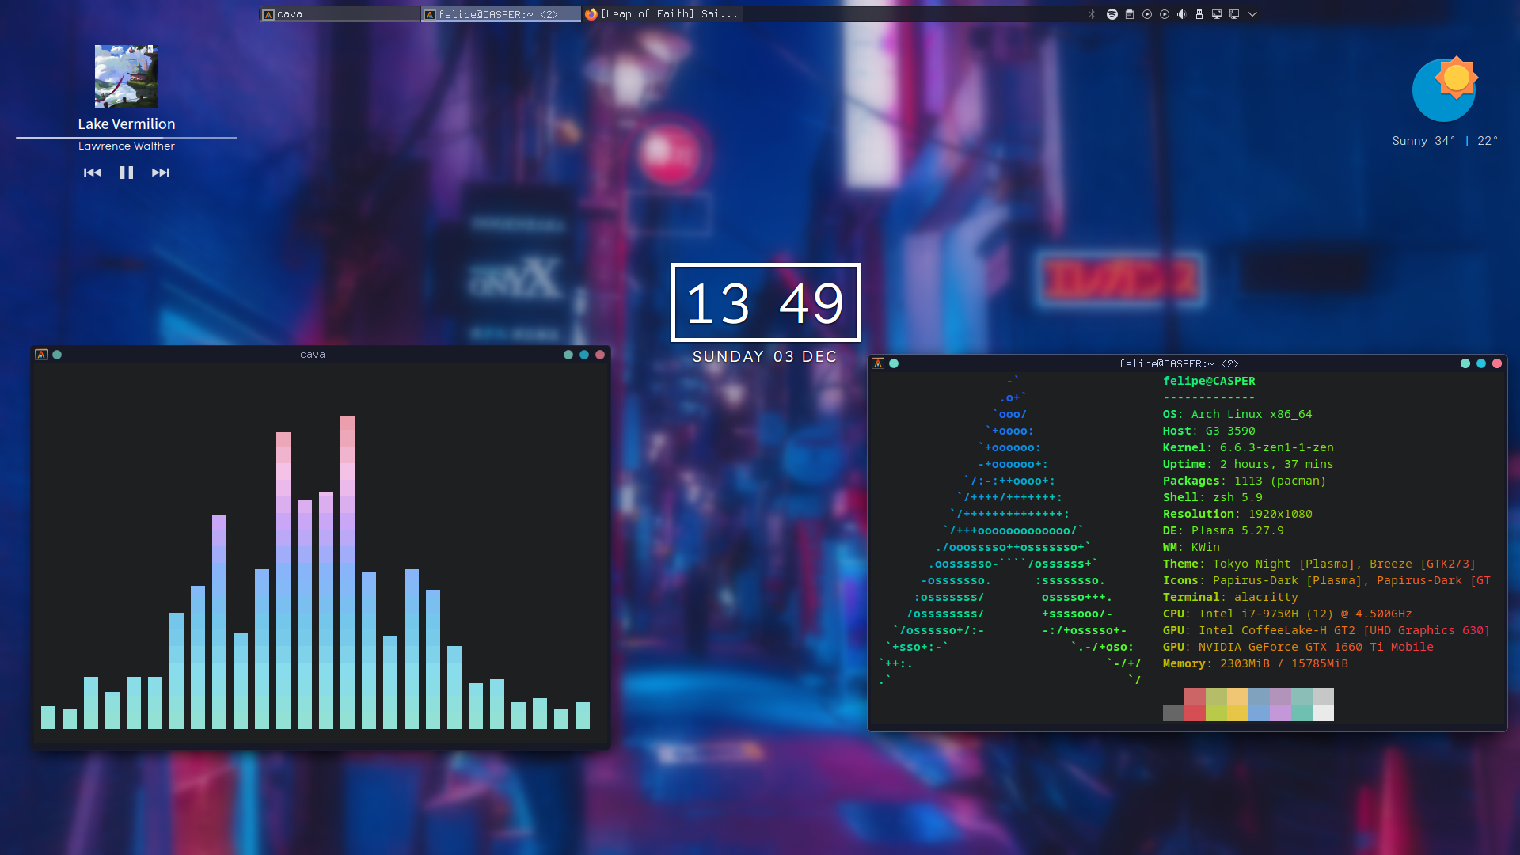
Task: Click the tallest pink cava visualizer bar
Action: click(348, 572)
